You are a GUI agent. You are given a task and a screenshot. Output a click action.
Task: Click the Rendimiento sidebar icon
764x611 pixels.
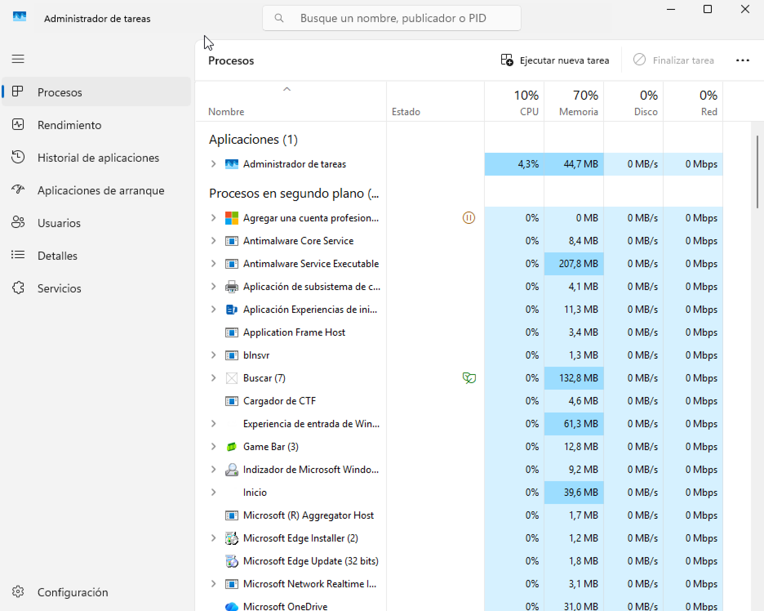pos(18,125)
